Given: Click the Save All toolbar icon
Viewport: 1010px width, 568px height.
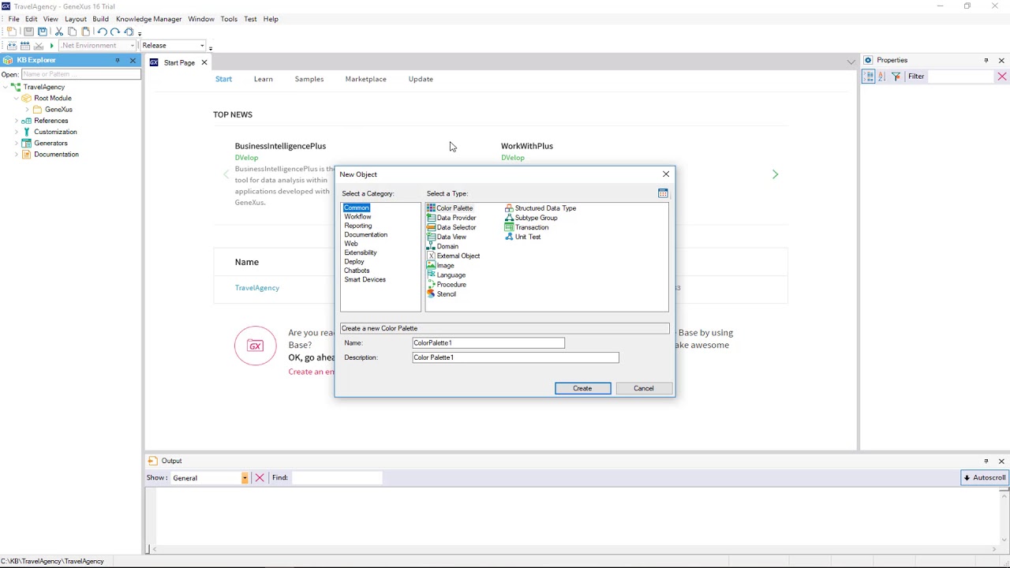Looking at the screenshot, I should (x=43, y=32).
